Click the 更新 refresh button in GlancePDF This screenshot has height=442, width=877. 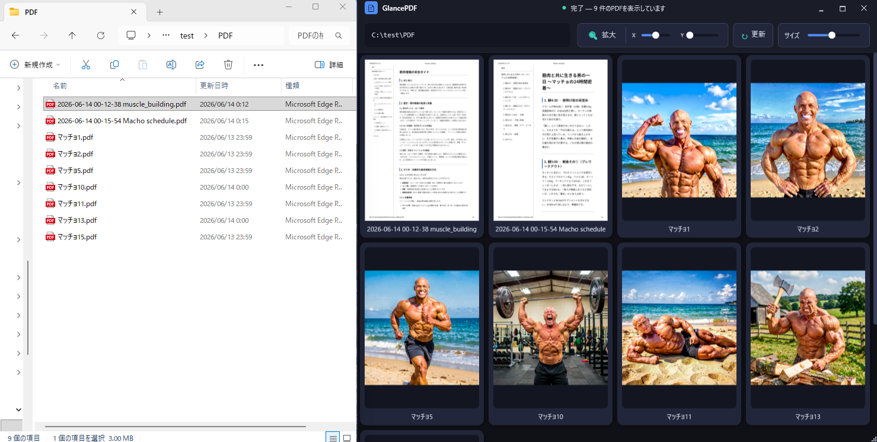(x=753, y=35)
